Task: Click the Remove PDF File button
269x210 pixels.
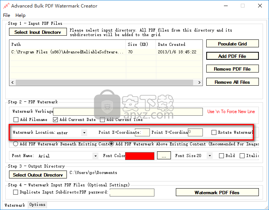Action: pyautogui.click(x=232, y=69)
